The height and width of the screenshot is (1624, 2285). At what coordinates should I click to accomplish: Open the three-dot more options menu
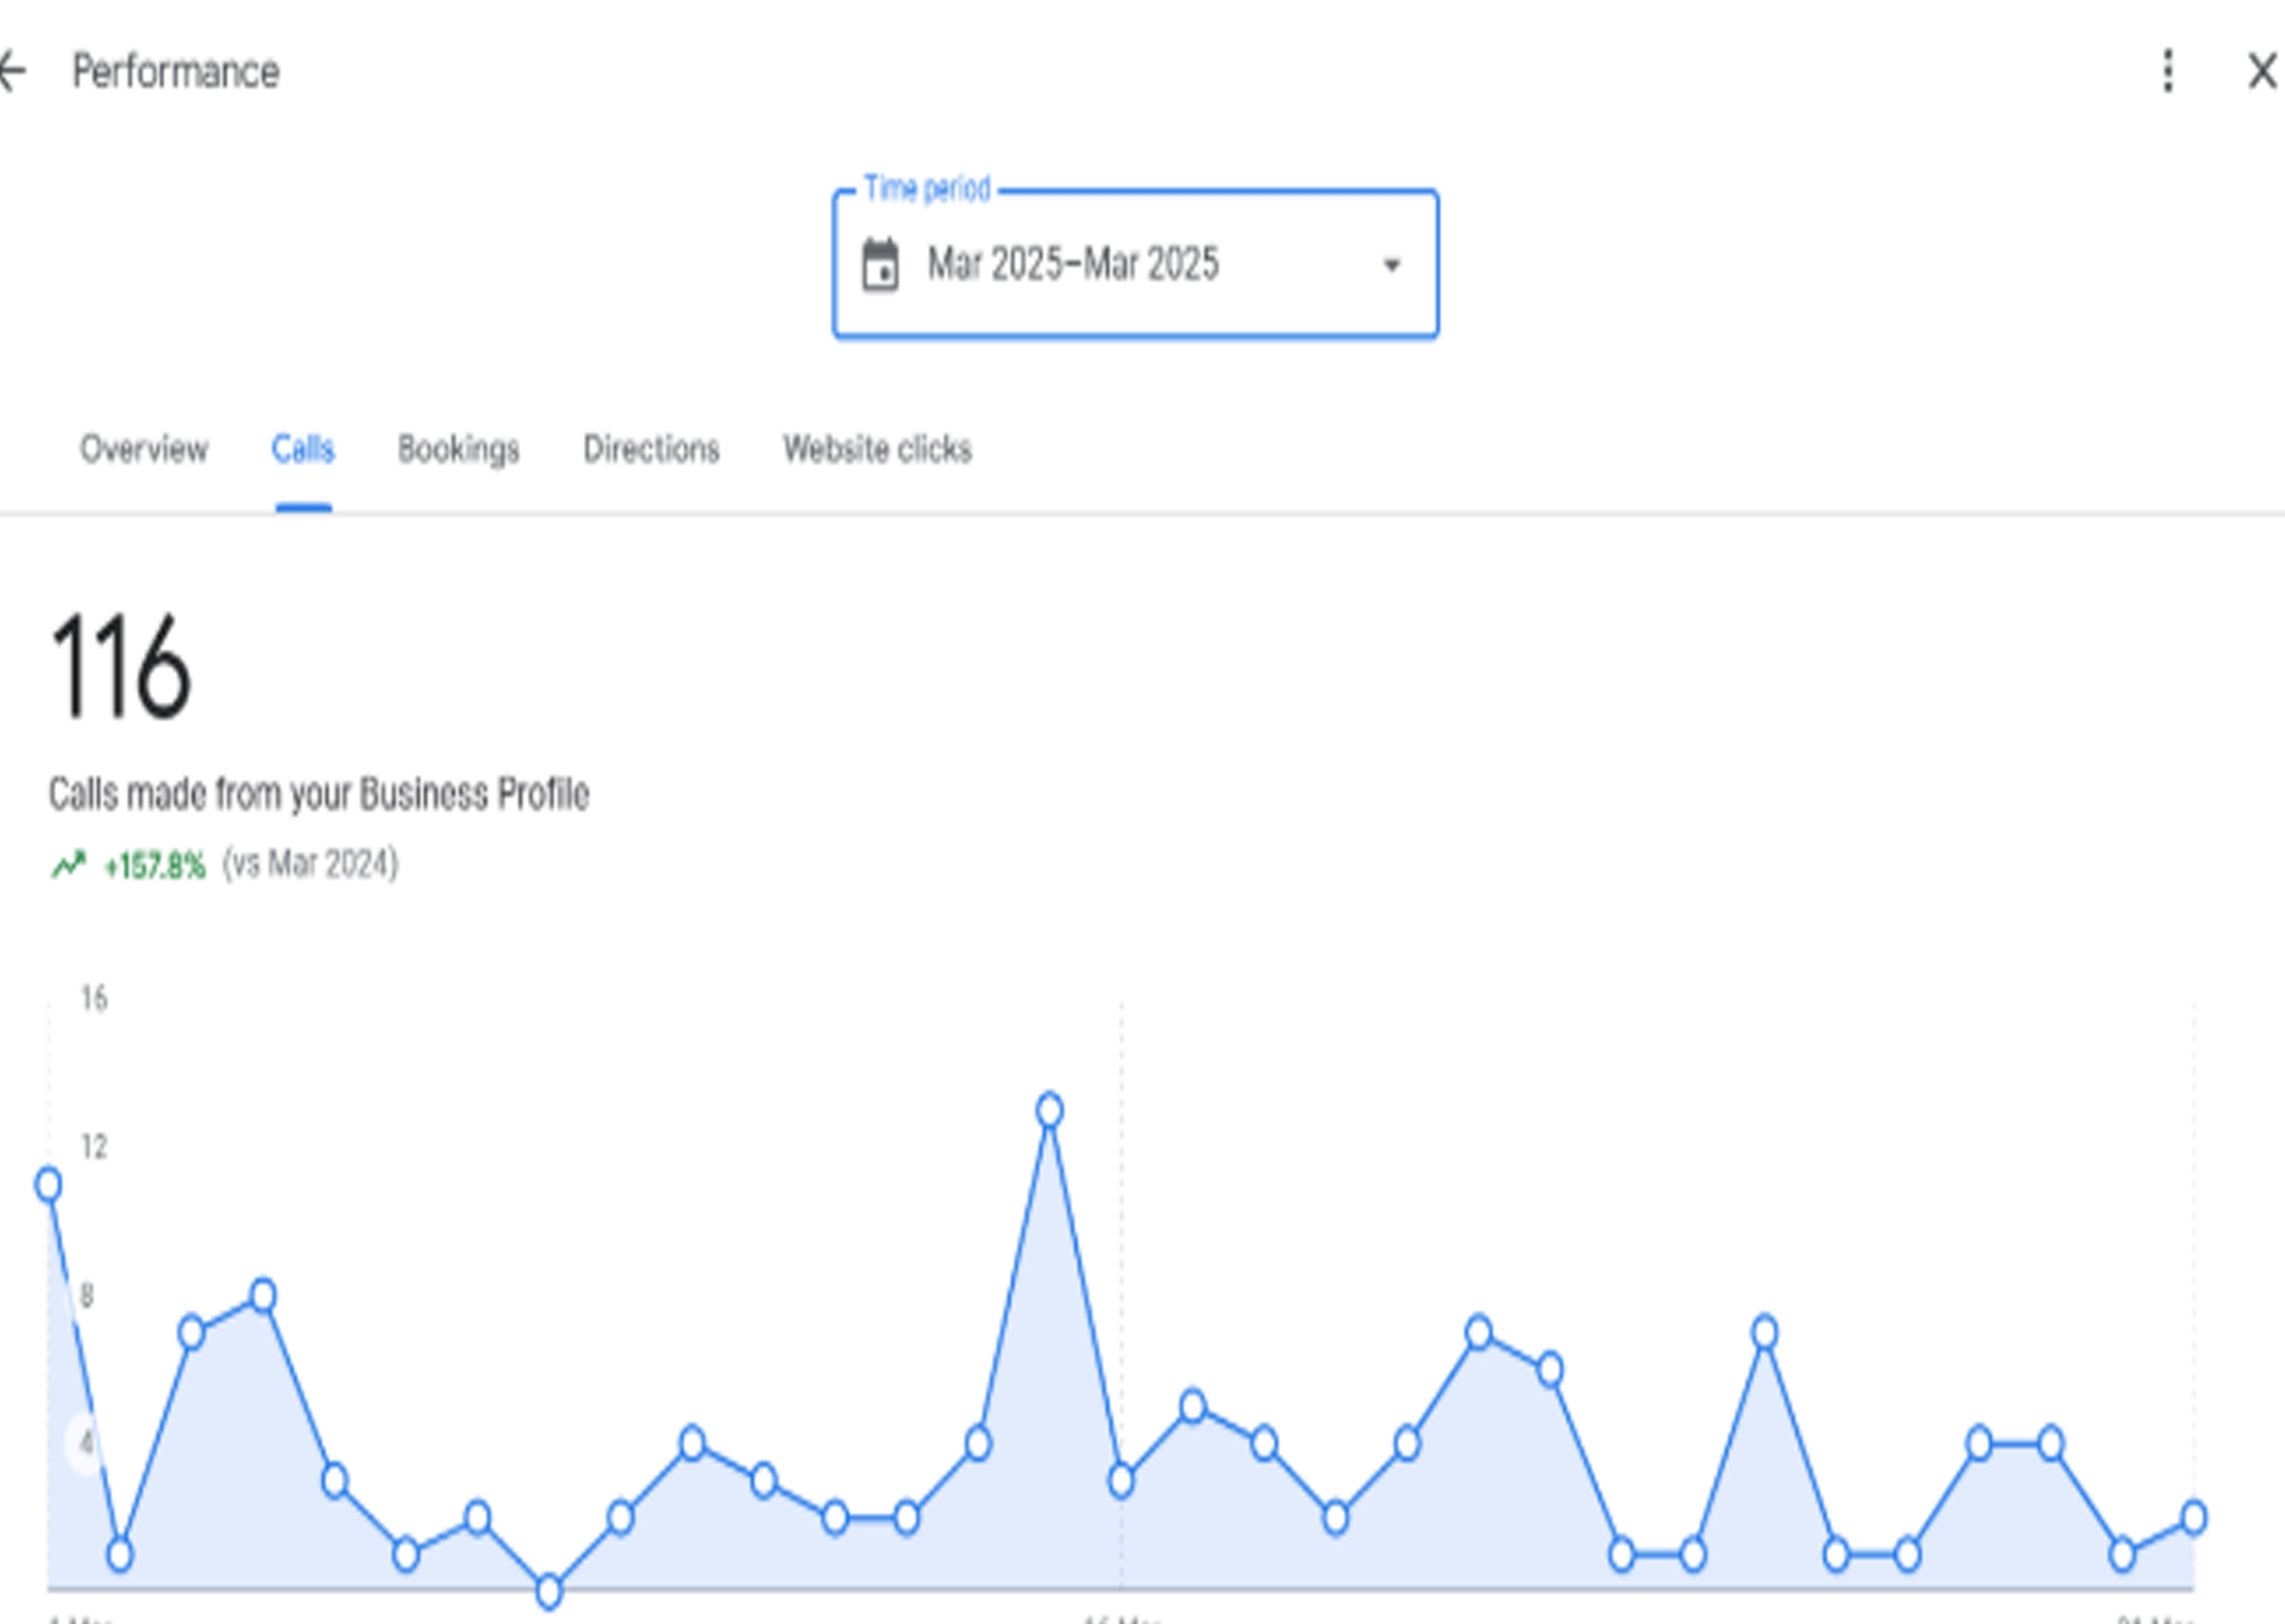[x=2167, y=71]
